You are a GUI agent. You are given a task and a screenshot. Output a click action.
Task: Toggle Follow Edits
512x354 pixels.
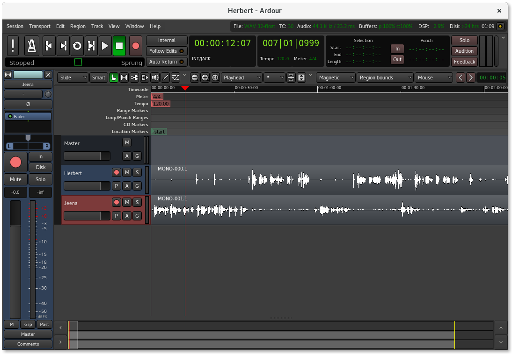pyautogui.click(x=167, y=51)
